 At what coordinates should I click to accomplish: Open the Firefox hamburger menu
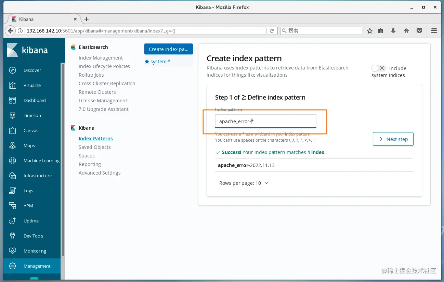pos(434,31)
